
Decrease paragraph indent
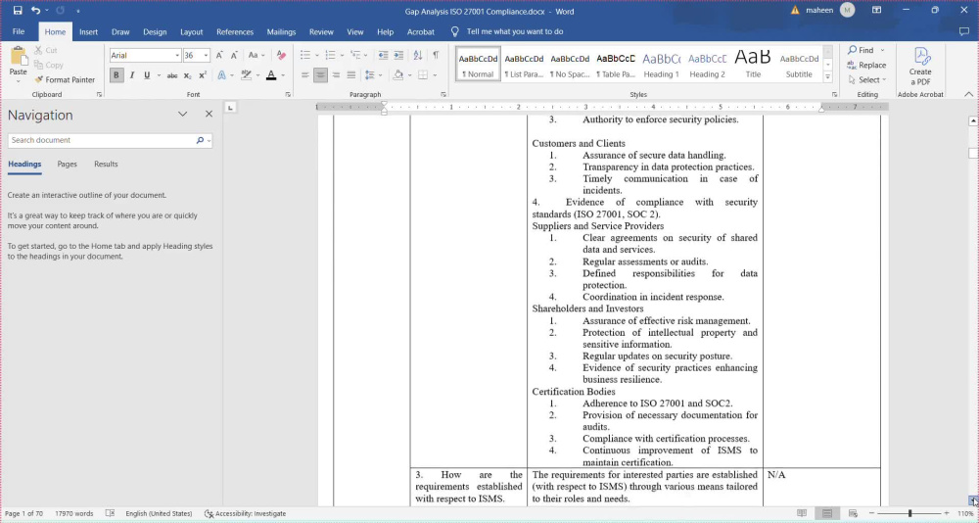pyautogui.click(x=384, y=56)
